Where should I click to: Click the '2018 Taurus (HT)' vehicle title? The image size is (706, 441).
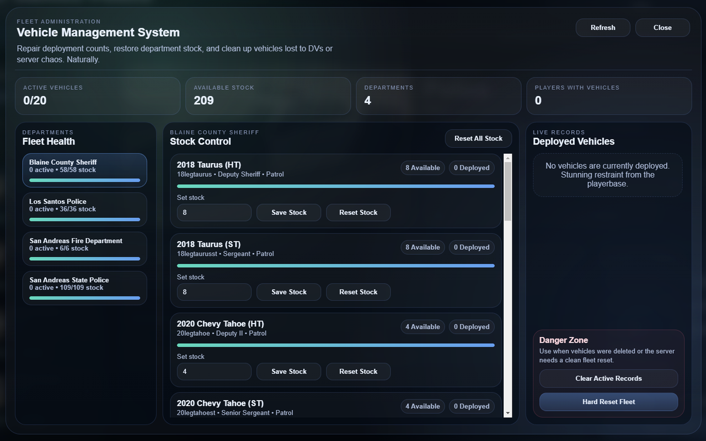[209, 165]
